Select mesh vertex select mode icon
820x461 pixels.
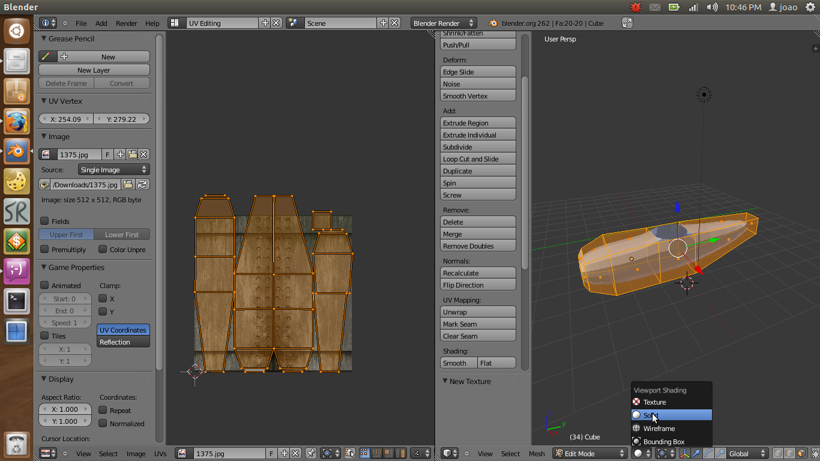(x=777, y=453)
